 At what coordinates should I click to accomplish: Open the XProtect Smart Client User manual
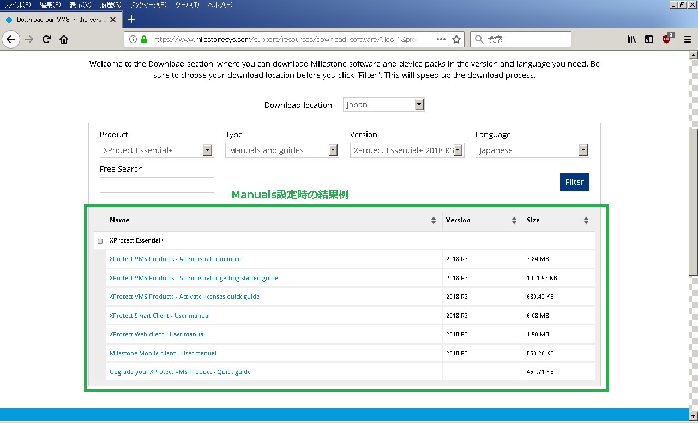(x=160, y=316)
